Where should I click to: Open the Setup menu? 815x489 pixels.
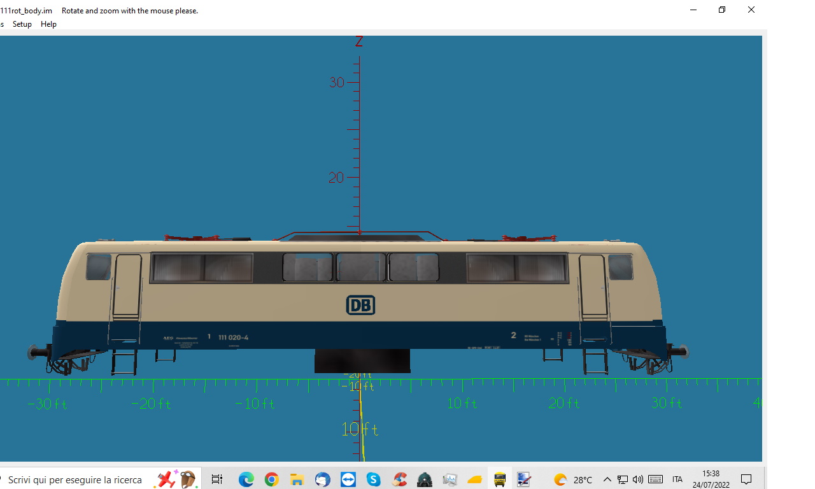[22, 24]
